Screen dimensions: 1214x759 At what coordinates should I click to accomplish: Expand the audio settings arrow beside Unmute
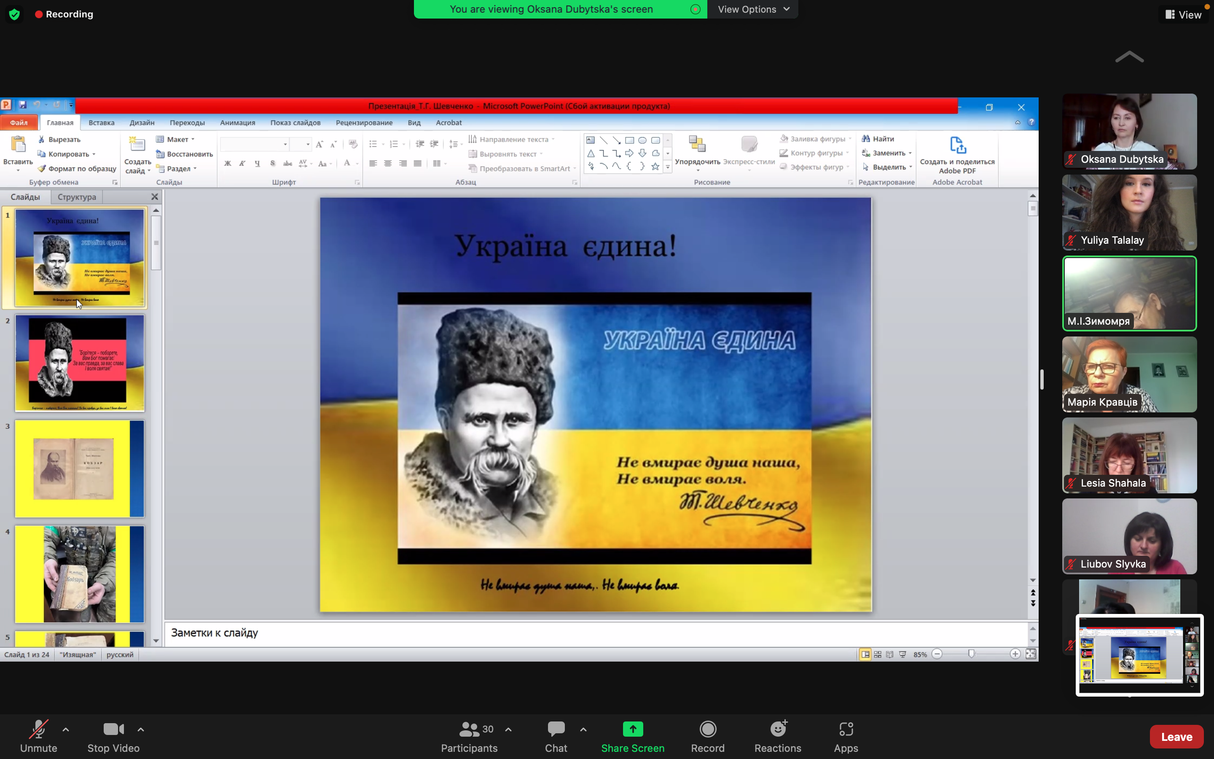(x=66, y=729)
